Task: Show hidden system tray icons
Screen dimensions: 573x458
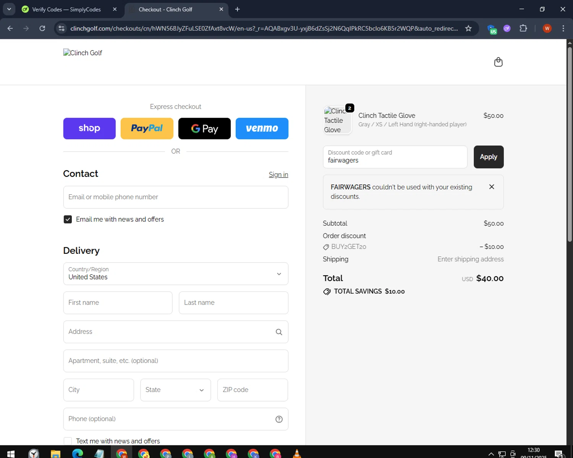Action: [x=491, y=454]
